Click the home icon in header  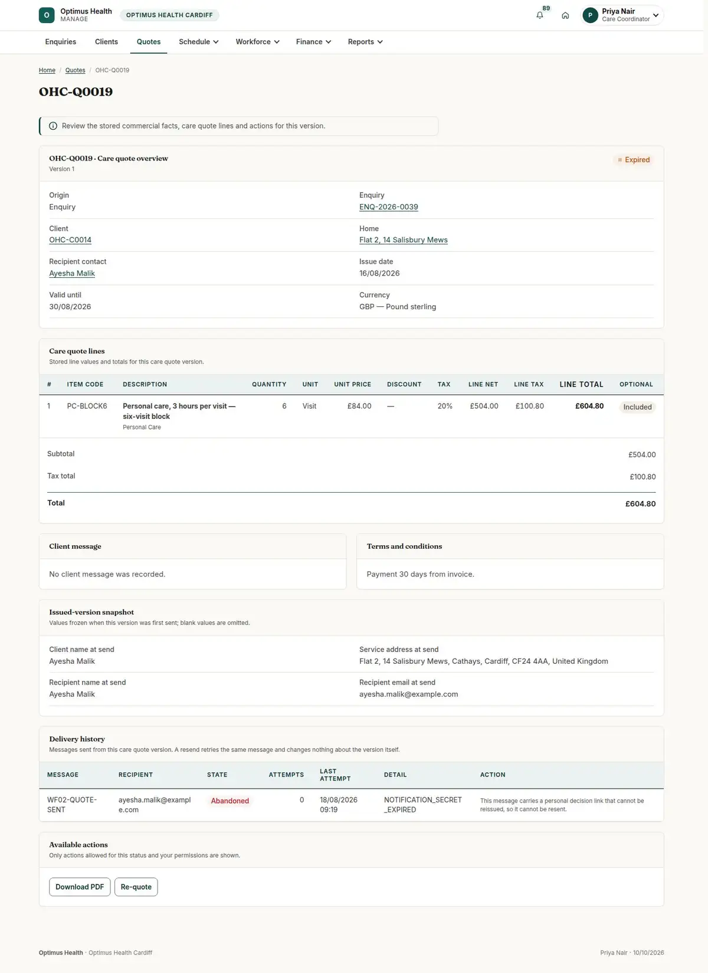(565, 15)
